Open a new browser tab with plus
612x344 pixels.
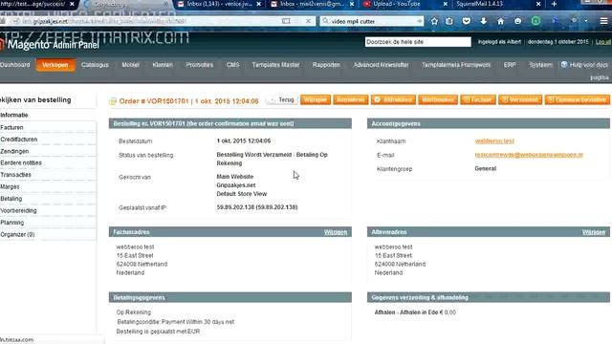554,4
